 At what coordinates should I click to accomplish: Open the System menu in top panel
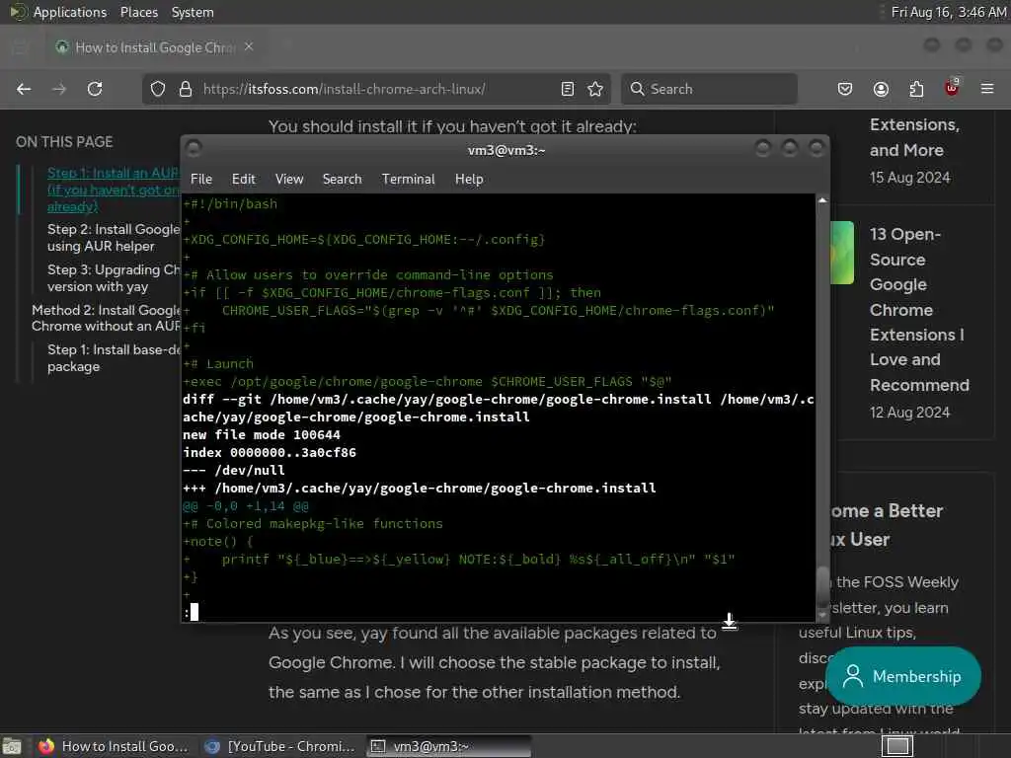(x=193, y=12)
